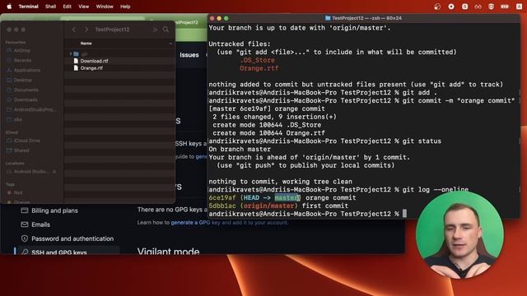Open the battery status menu bar icon
The height and width of the screenshot is (296, 527).
point(505,7)
